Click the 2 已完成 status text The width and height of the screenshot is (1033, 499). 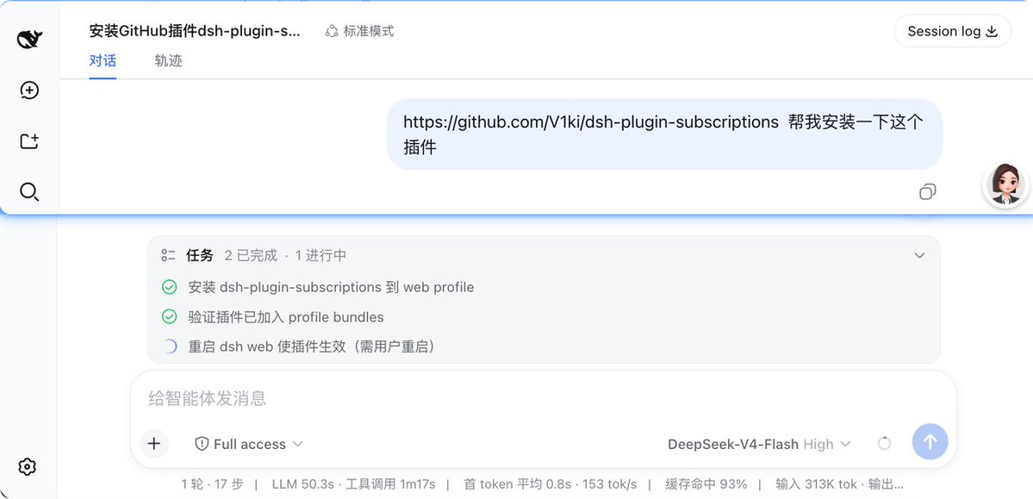pos(251,256)
